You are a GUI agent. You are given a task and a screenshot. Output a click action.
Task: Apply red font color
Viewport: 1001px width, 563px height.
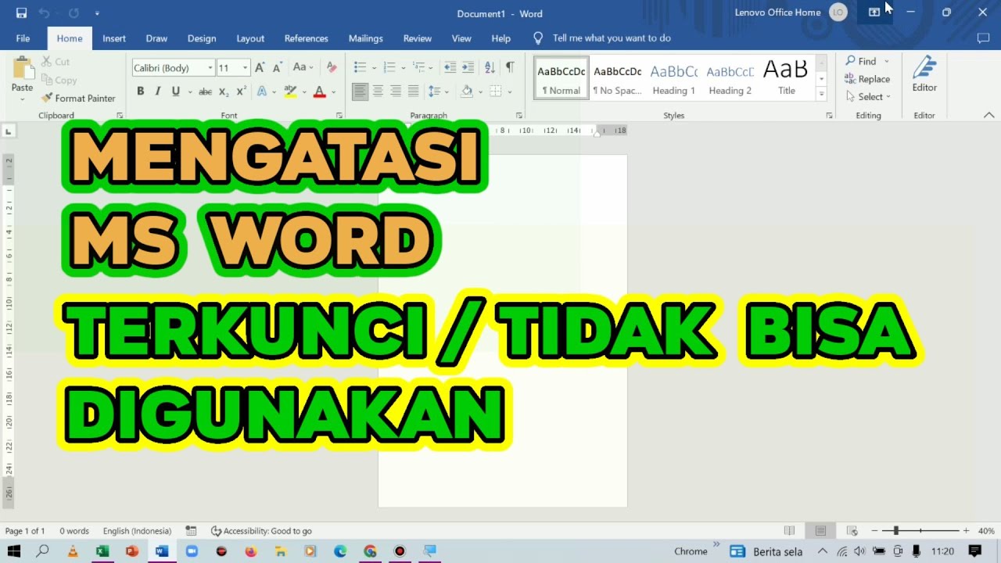point(319,91)
